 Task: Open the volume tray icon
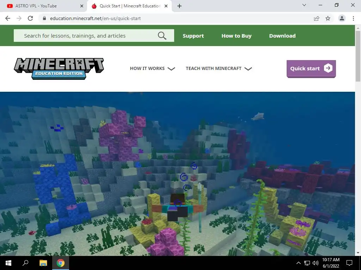point(316,263)
